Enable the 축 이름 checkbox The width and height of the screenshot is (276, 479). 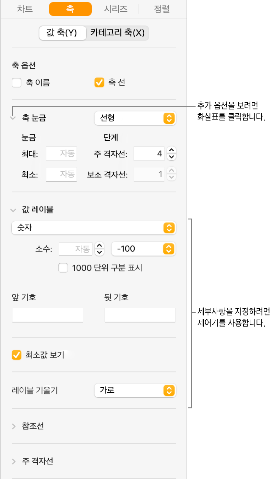coord(17,83)
